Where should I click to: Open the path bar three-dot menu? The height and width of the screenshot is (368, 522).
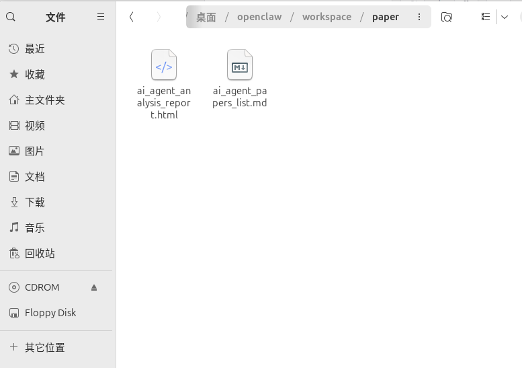pos(419,17)
